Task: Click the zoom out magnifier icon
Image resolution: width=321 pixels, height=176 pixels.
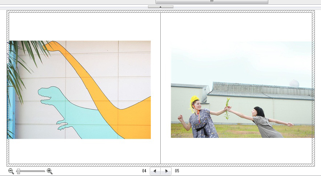Action: (11, 171)
